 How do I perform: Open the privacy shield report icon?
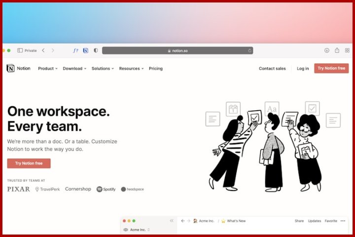96,50
